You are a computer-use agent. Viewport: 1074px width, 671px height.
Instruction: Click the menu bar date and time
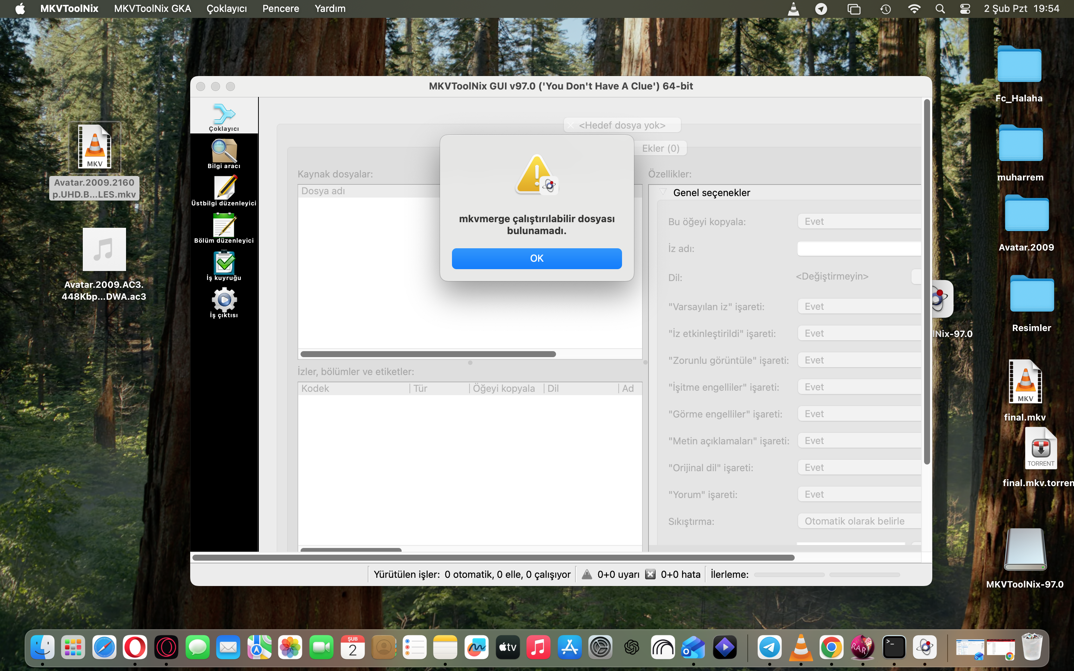1021,9
